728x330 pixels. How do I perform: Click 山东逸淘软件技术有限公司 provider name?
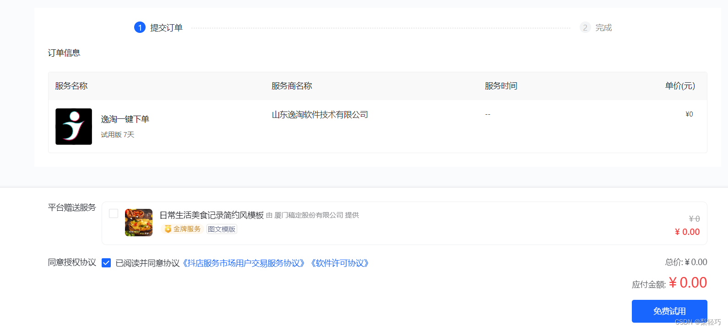320,115
